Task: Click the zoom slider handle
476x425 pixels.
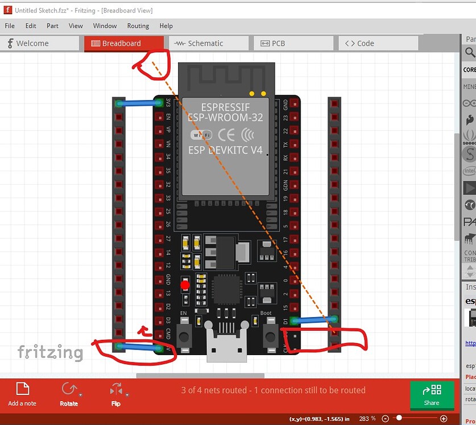Action: tap(399, 418)
